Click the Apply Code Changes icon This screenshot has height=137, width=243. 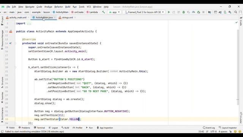pos(178,12)
